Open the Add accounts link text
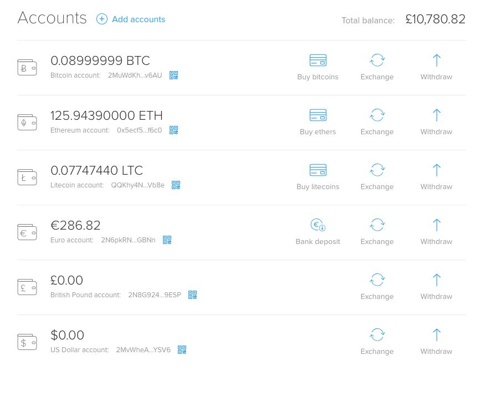 tap(139, 19)
